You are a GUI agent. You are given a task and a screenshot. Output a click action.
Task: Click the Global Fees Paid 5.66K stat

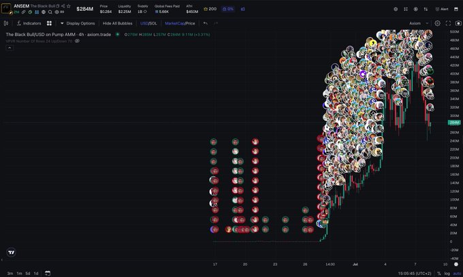(x=167, y=9)
